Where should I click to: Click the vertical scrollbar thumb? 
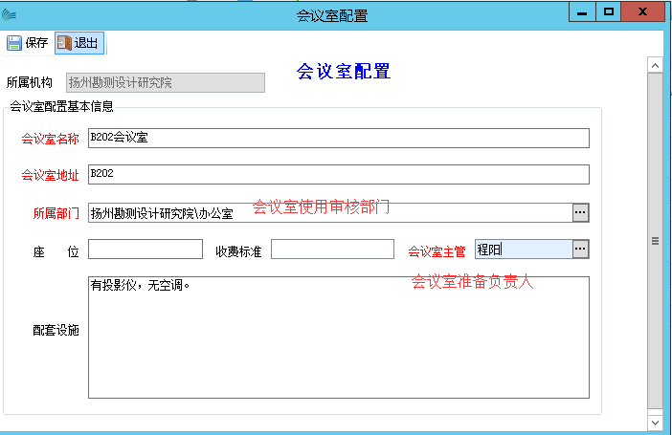click(655, 241)
